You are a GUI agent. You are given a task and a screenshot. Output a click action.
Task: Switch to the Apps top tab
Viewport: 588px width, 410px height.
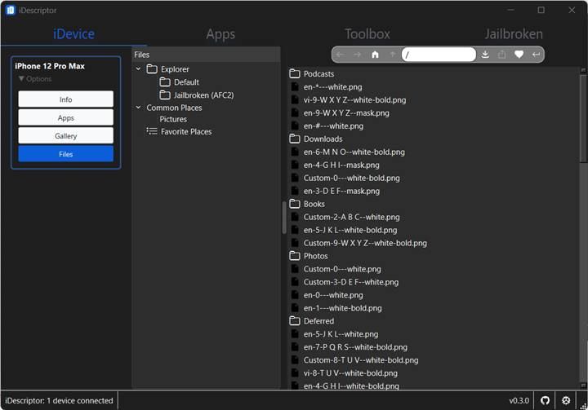[x=220, y=34]
